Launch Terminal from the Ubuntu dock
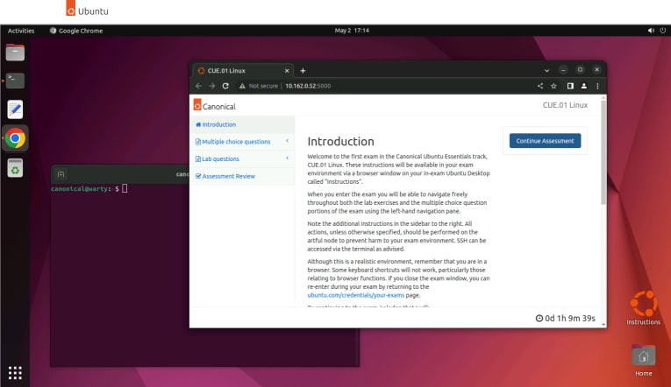This screenshot has height=387, width=671. coord(15,81)
